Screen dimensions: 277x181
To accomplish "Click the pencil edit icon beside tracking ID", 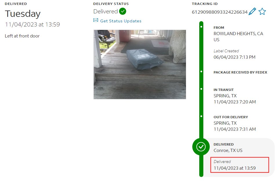I will tap(252, 12).
